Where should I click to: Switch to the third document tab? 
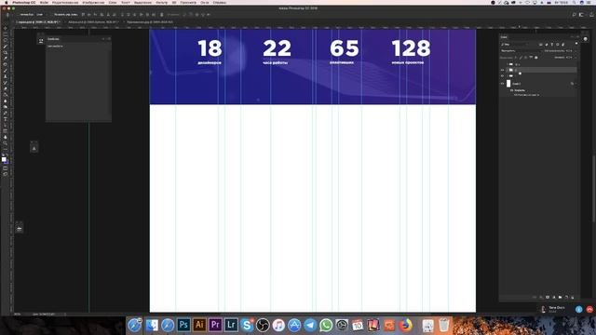[150, 22]
